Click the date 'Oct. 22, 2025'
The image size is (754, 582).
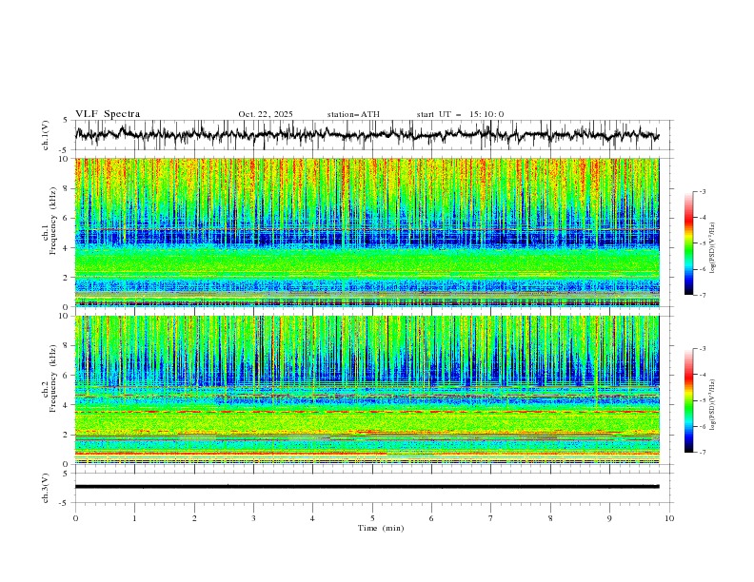[x=266, y=114]
